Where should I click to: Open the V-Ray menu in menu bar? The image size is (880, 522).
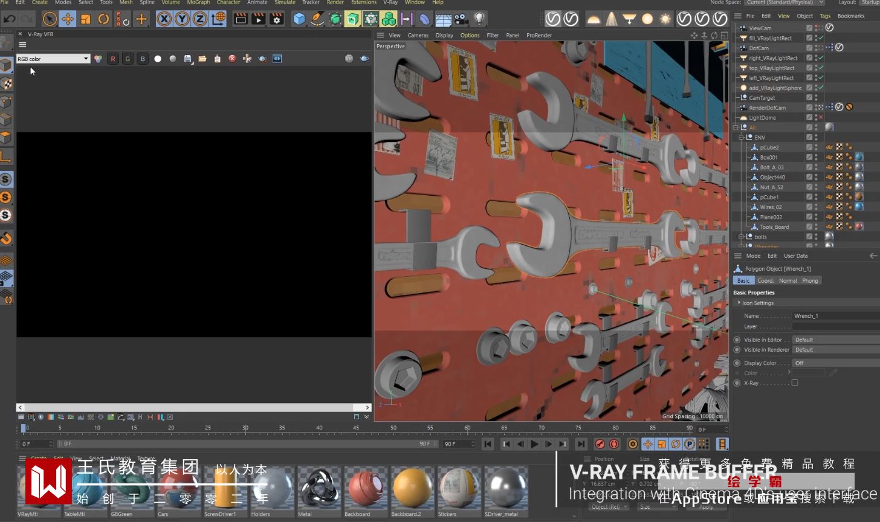(x=390, y=2)
